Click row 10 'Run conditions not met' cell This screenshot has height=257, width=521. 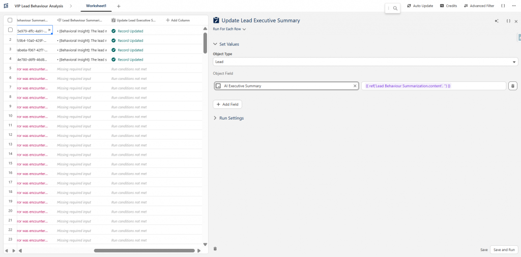pyautogui.click(x=129, y=117)
